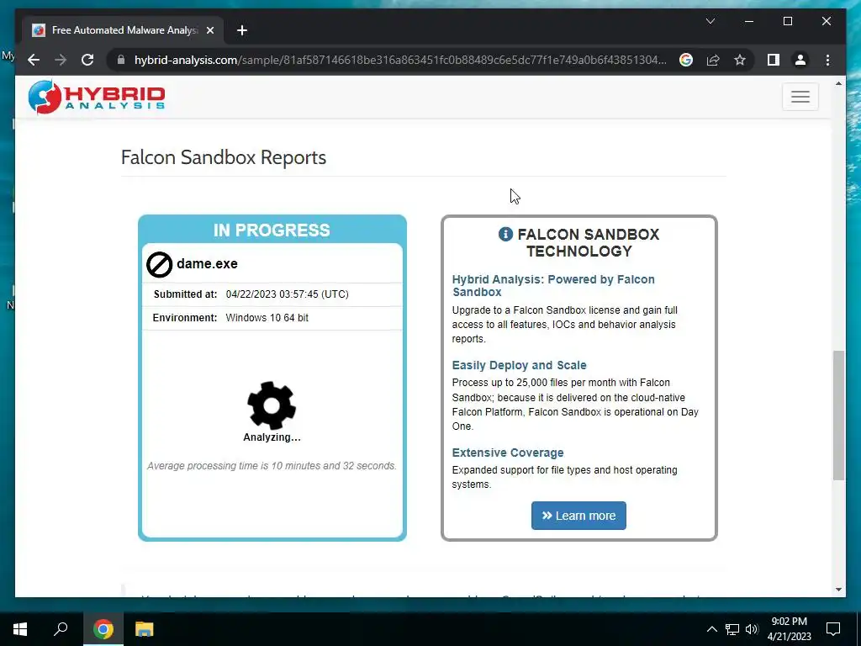This screenshot has height=646, width=861.
Task: Open the Google icon in the address bar
Action: (x=686, y=60)
